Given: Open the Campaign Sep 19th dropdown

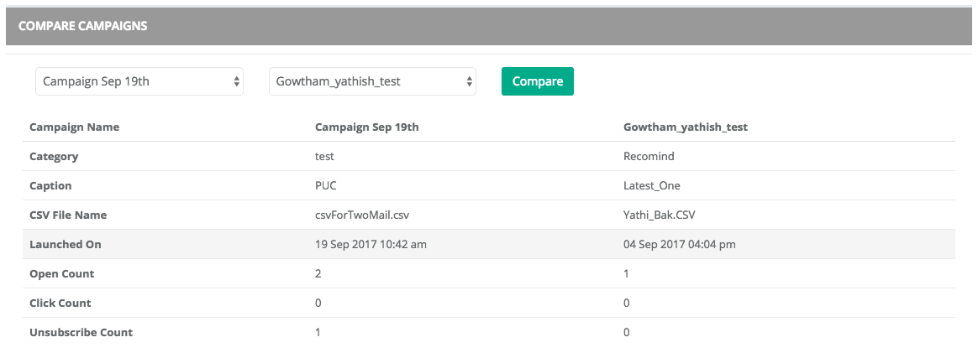Looking at the screenshot, I should coord(139,81).
